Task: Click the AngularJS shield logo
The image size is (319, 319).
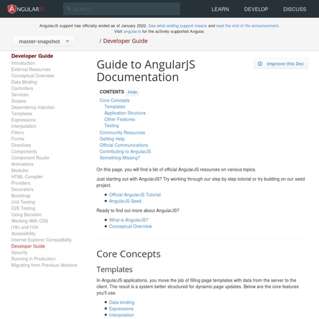Action: click(12, 9)
